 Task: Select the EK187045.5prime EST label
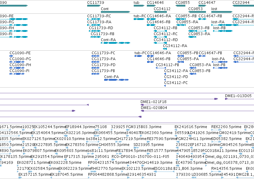point(67,175)
